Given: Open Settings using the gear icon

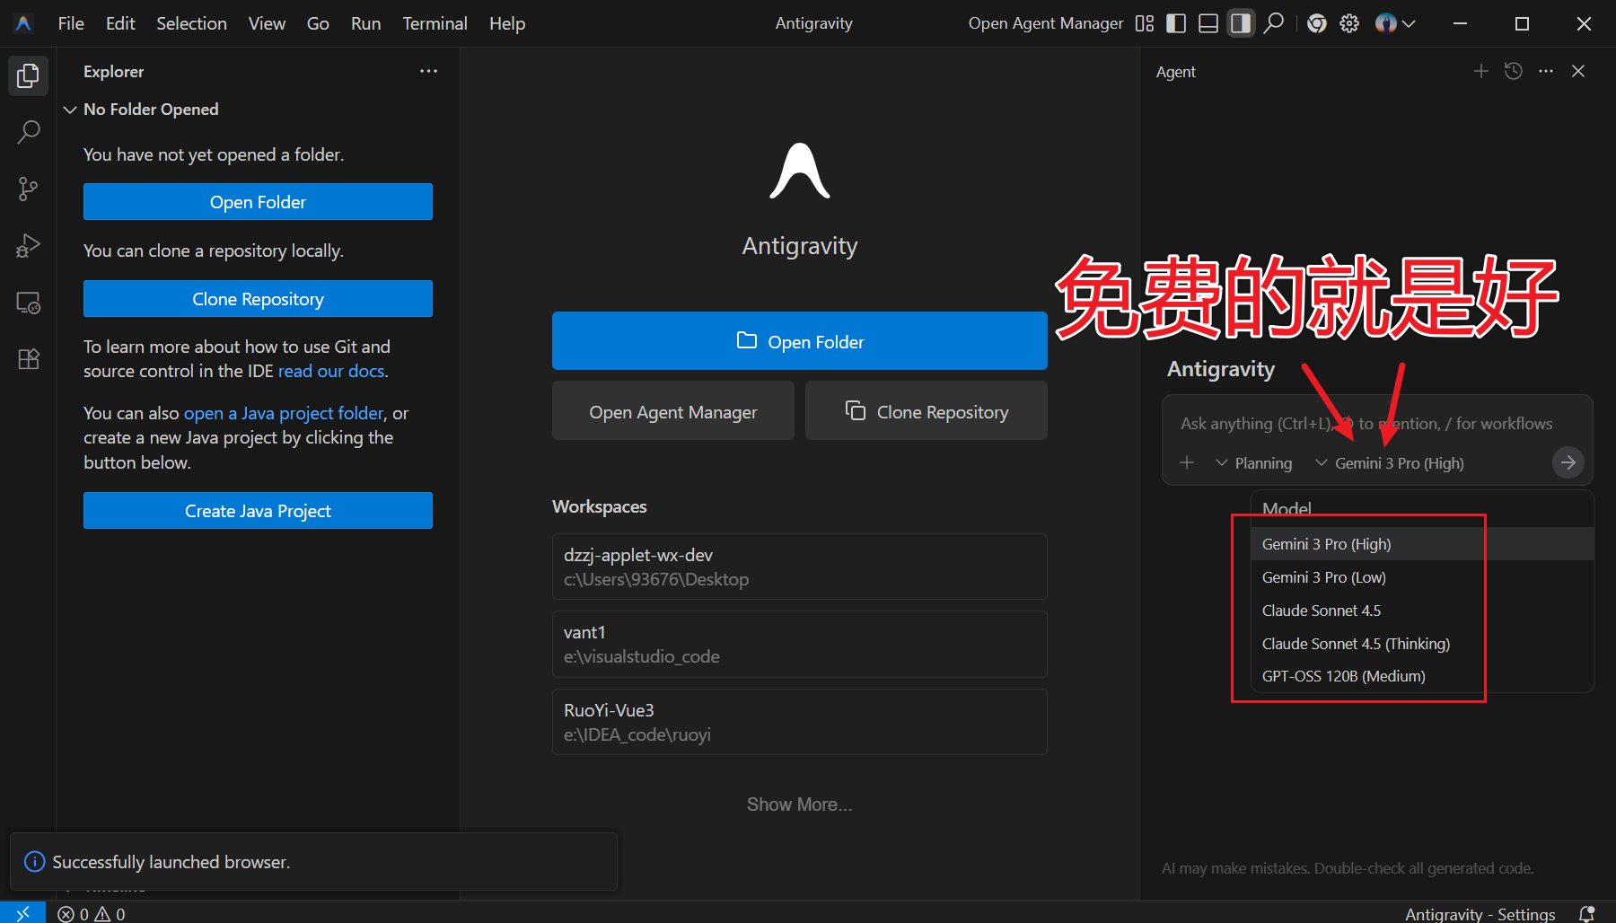Looking at the screenshot, I should (x=1348, y=23).
